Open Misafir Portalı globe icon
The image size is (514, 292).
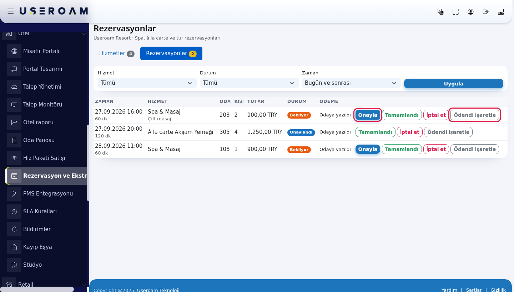[14, 51]
